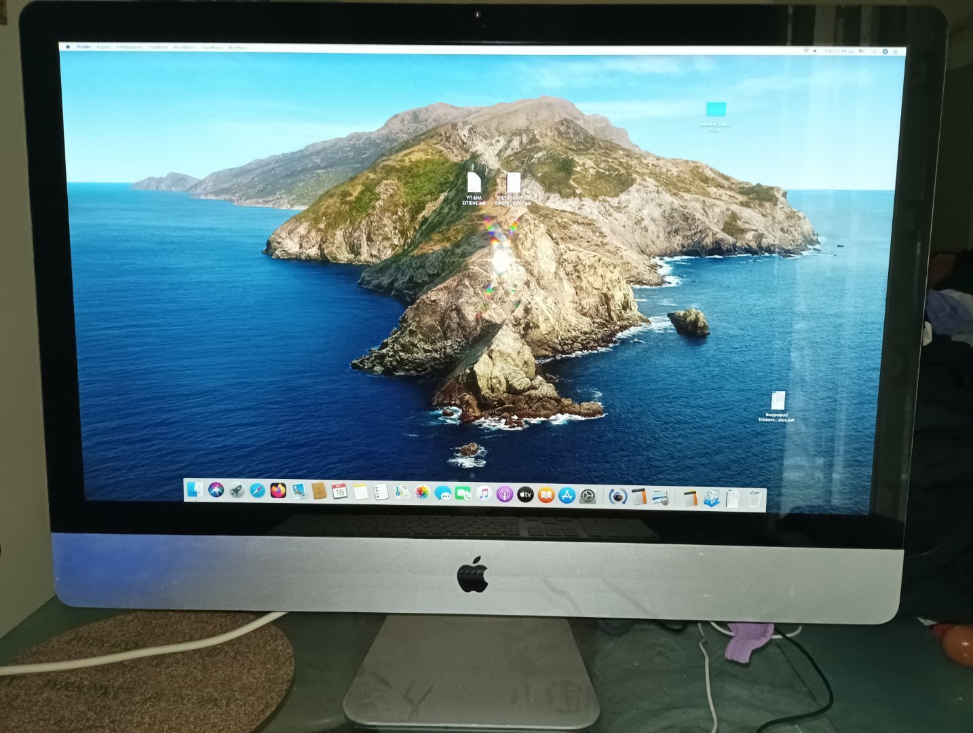The height and width of the screenshot is (733, 973).
Task: Open Spotlight search in the menu bar
Action: [875, 52]
